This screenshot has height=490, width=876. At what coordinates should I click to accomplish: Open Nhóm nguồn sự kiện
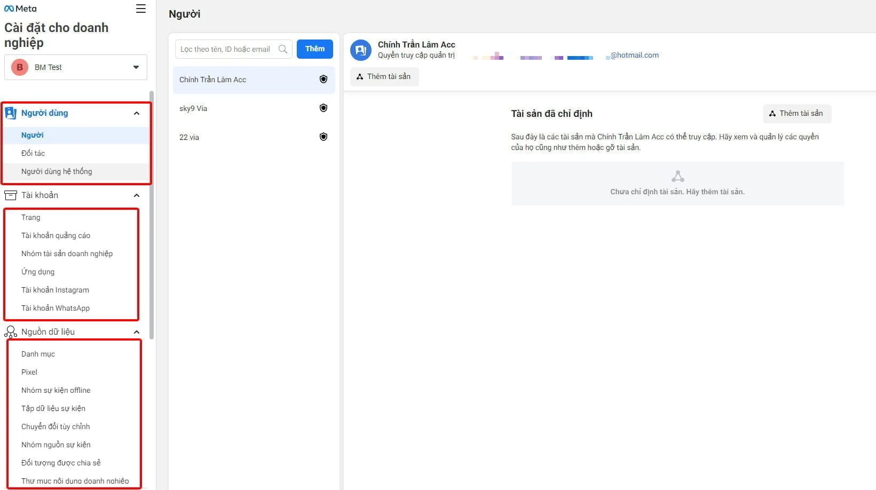[56, 445]
